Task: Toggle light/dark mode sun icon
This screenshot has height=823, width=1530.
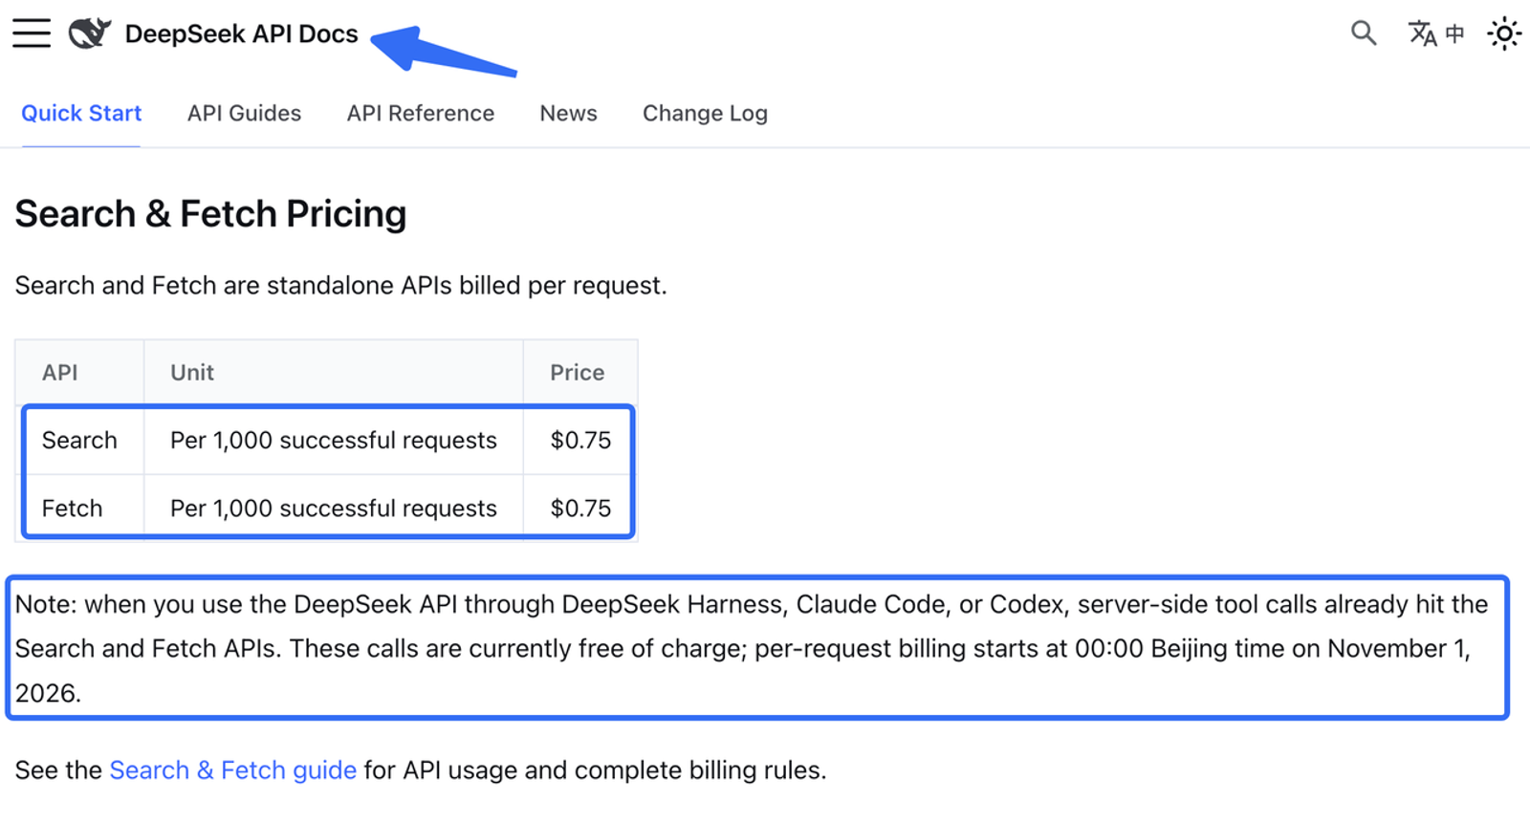Action: (1504, 33)
